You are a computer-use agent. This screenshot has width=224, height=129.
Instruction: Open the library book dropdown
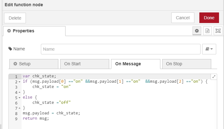point(209,49)
